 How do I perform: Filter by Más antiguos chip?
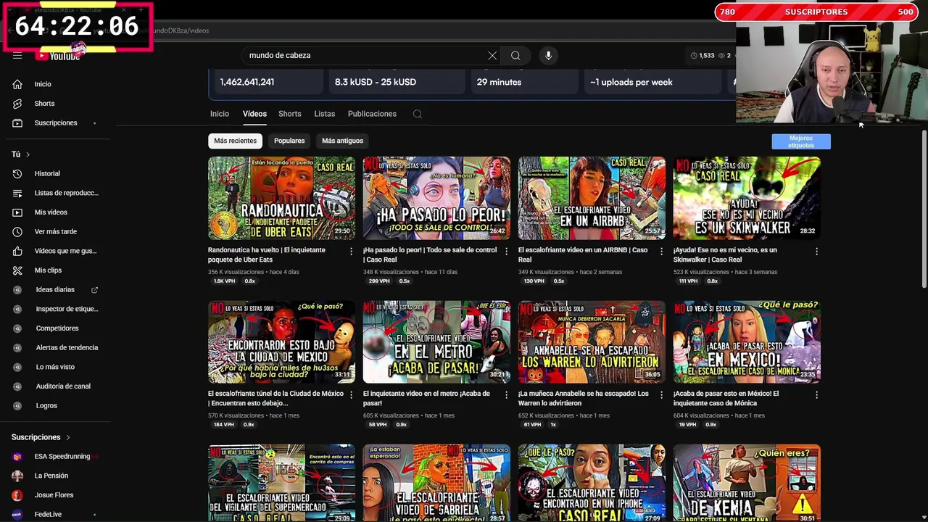pyautogui.click(x=342, y=141)
